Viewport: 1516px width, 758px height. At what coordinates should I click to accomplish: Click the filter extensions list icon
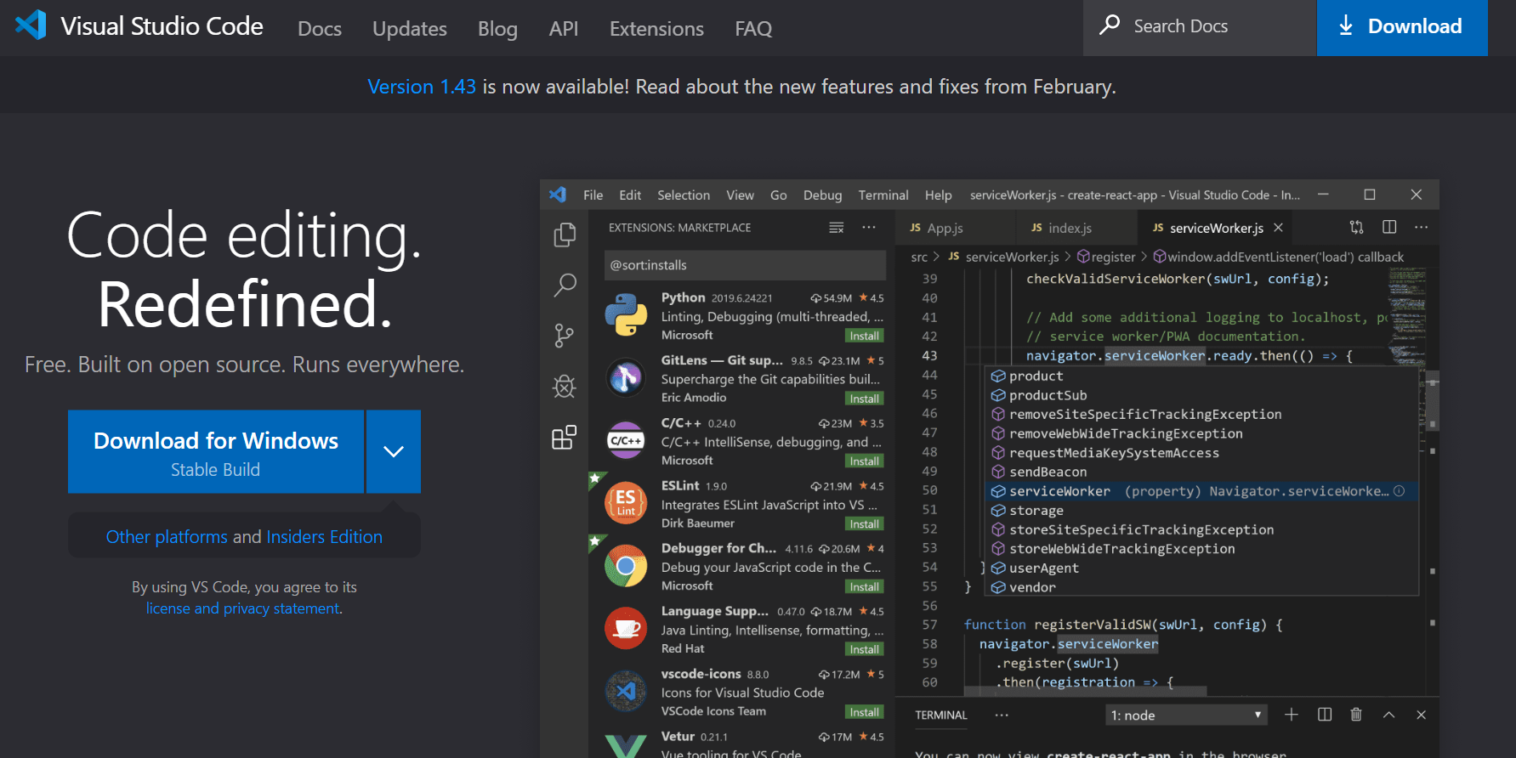(837, 228)
